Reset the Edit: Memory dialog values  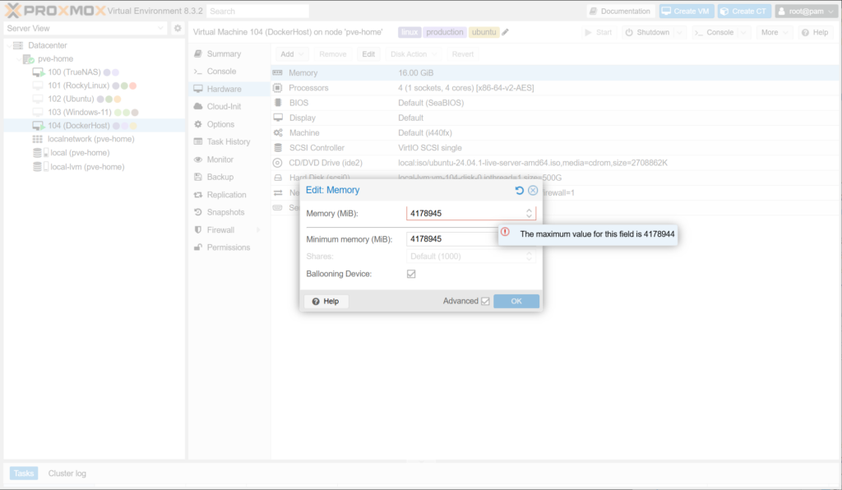tap(519, 190)
